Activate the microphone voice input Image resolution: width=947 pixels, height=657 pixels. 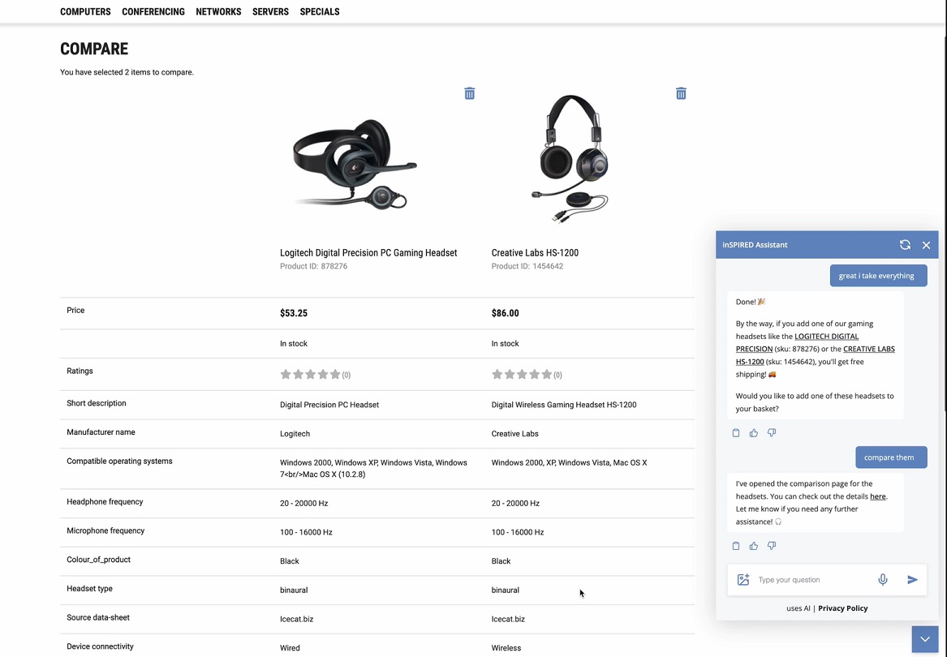pos(882,580)
